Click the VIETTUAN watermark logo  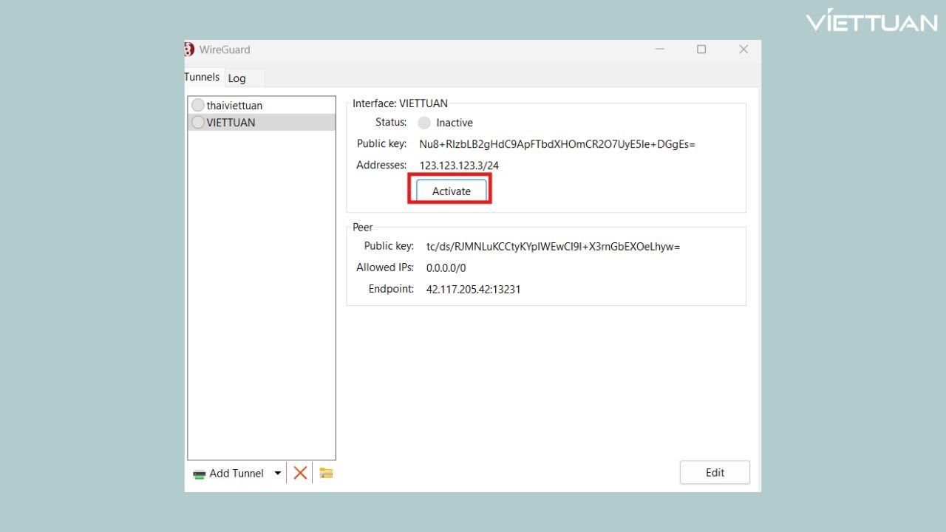tap(871, 21)
